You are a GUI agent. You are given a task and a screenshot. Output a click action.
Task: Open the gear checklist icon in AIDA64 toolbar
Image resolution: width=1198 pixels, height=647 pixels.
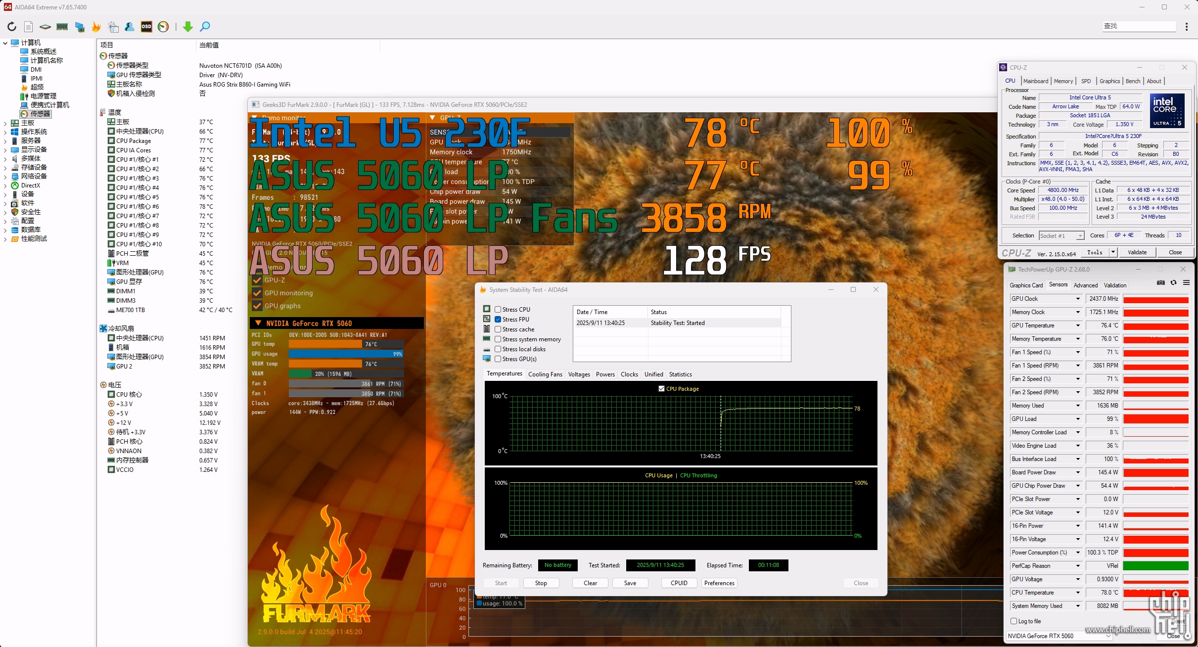pyautogui.click(x=113, y=27)
